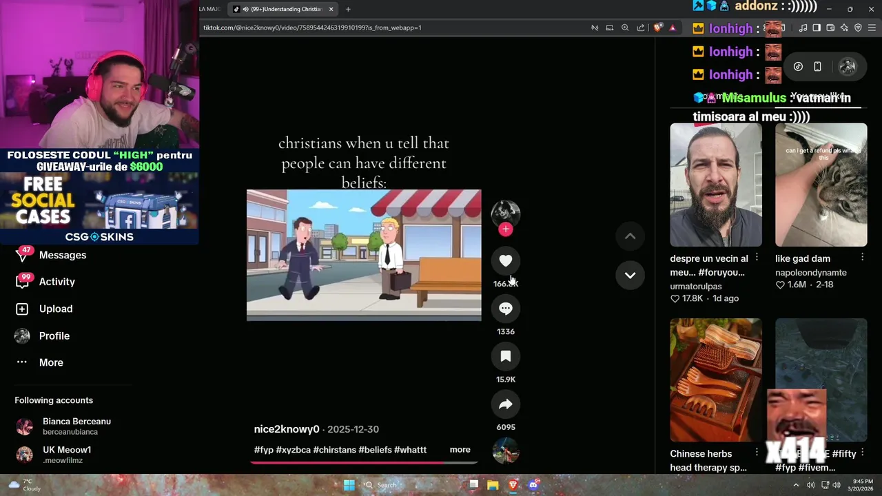The width and height of the screenshot is (882, 496).
Task: Toggle the Brave sidebar panel
Action: [x=817, y=28]
